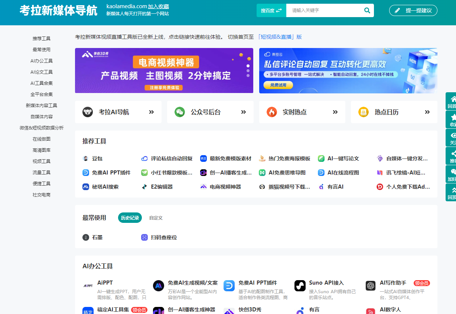Expand the 实时热点 panel arrow
This screenshot has width=456, height=314.
(335, 112)
